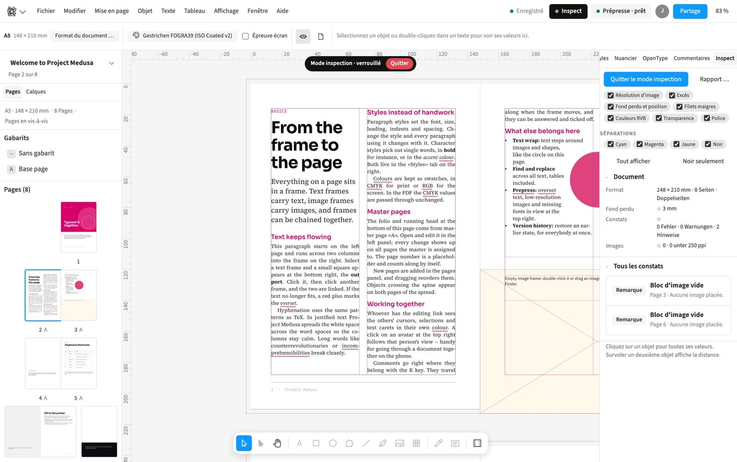Click the red Quitter pill button
This screenshot has width=737, height=462.
pos(399,63)
